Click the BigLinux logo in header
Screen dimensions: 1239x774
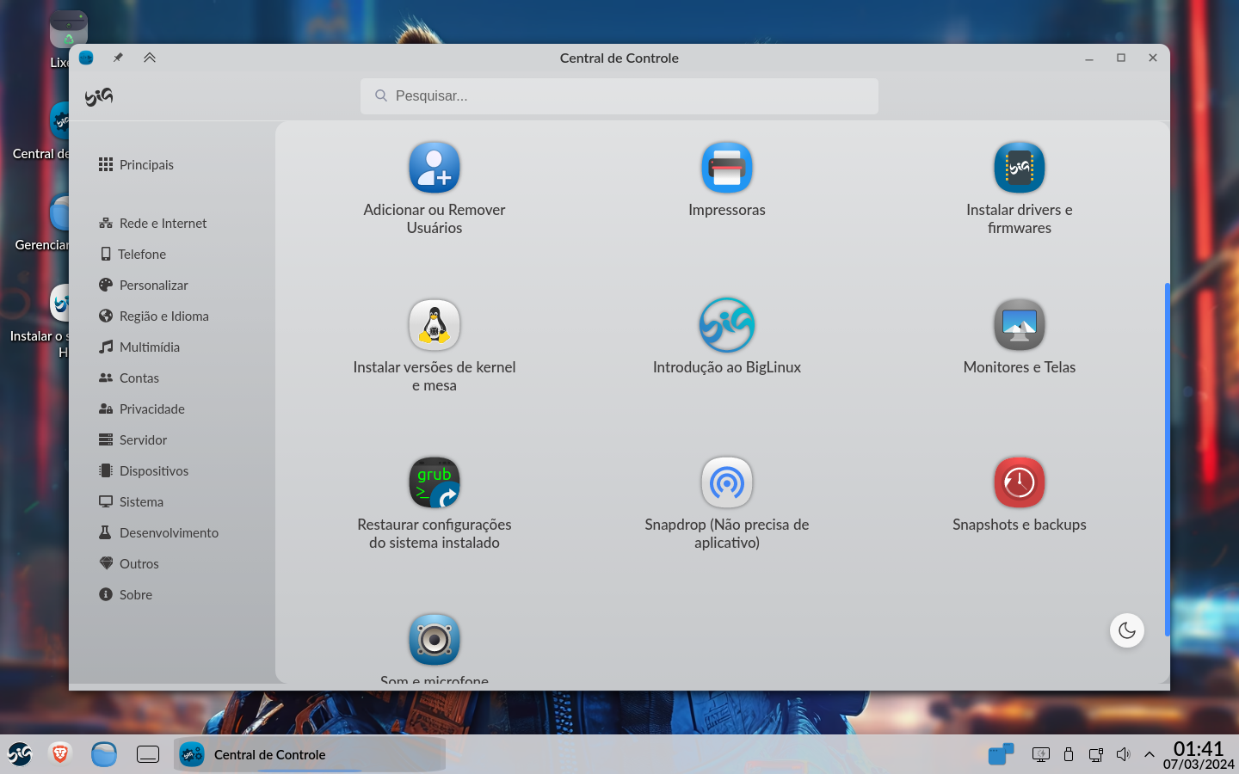[99, 96]
